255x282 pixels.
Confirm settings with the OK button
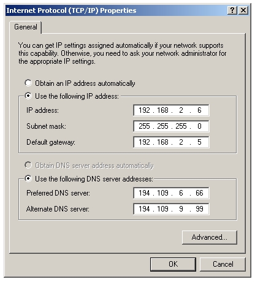(x=173, y=264)
